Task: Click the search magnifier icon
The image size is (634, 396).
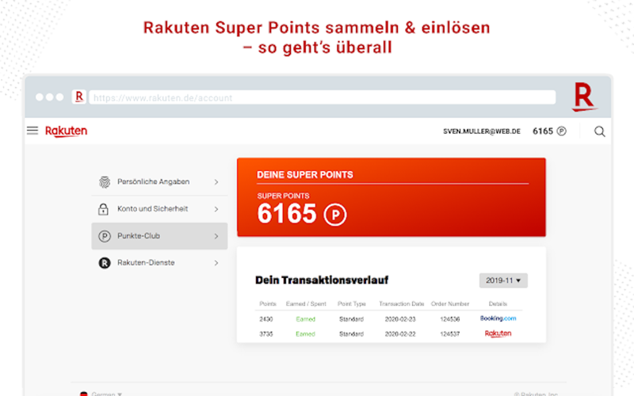Action: tap(600, 131)
